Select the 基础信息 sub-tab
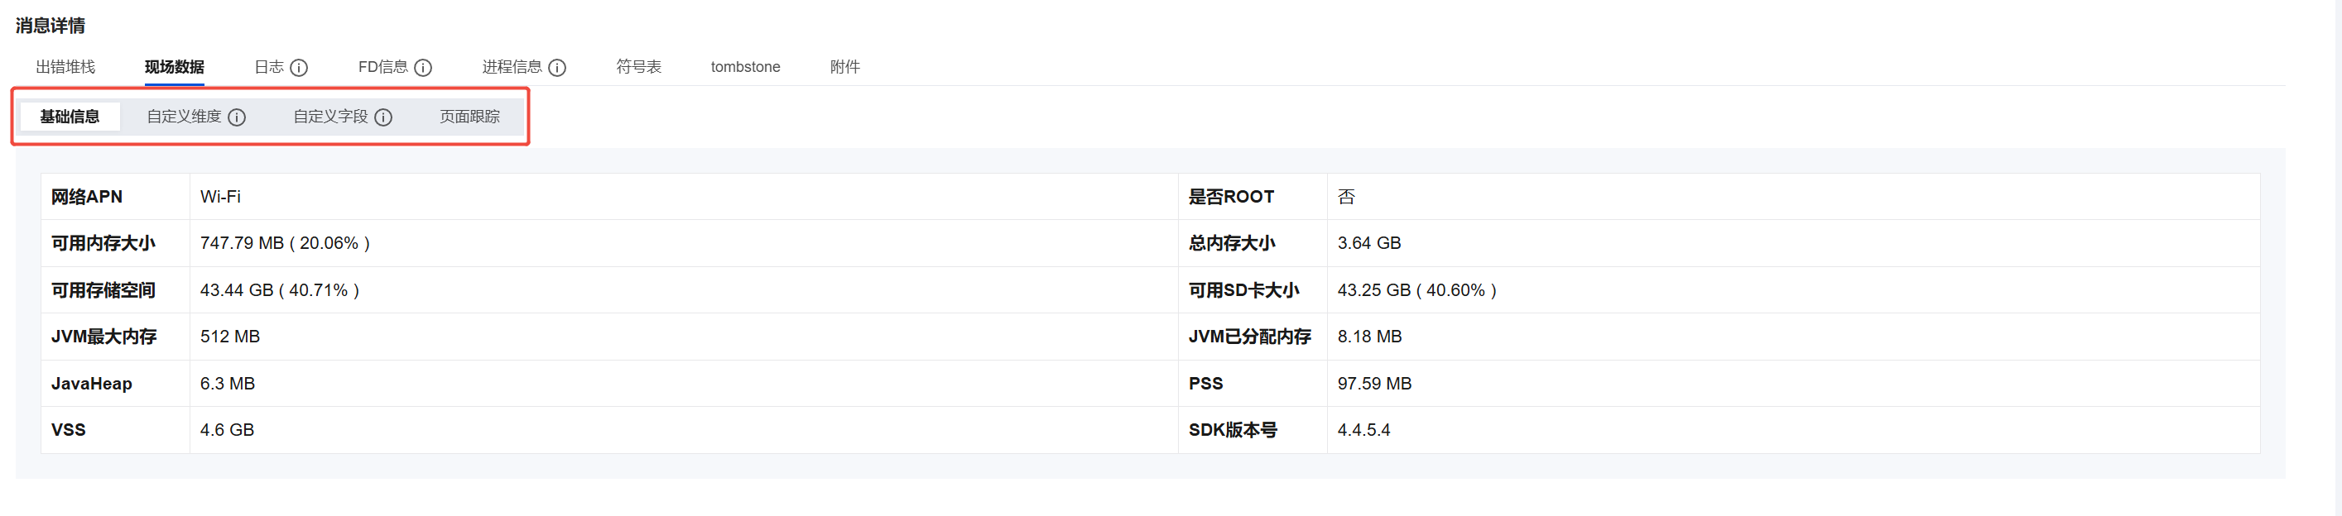This screenshot has width=2342, height=516. pos(70,117)
